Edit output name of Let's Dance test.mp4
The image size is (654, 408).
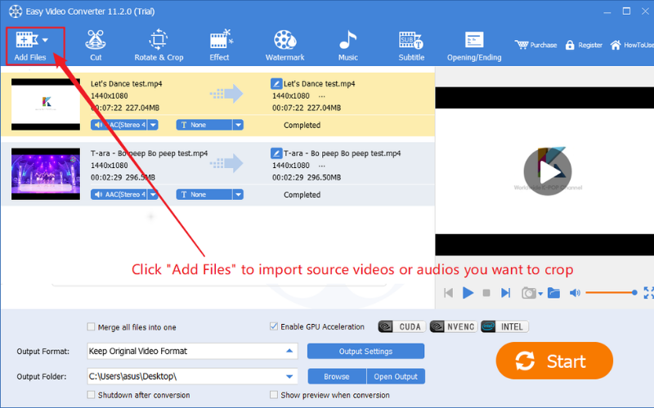coord(276,84)
